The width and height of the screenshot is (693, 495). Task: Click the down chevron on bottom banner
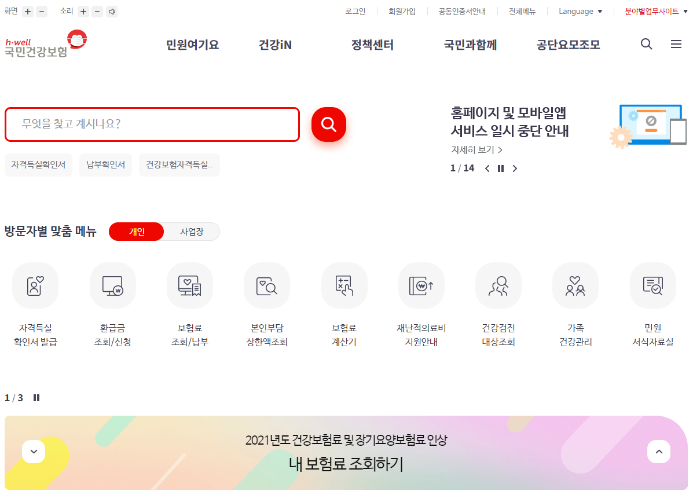[x=34, y=452]
